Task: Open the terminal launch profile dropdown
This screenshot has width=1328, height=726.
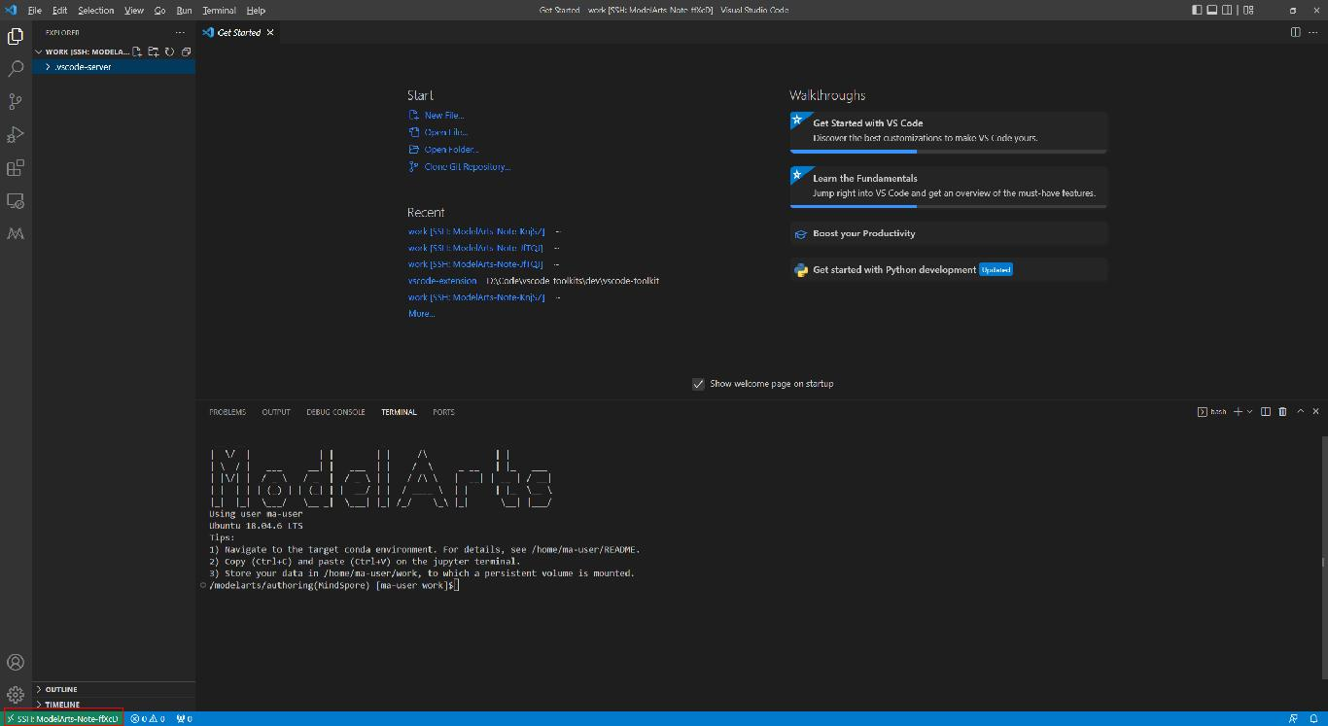Action: (x=1250, y=412)
